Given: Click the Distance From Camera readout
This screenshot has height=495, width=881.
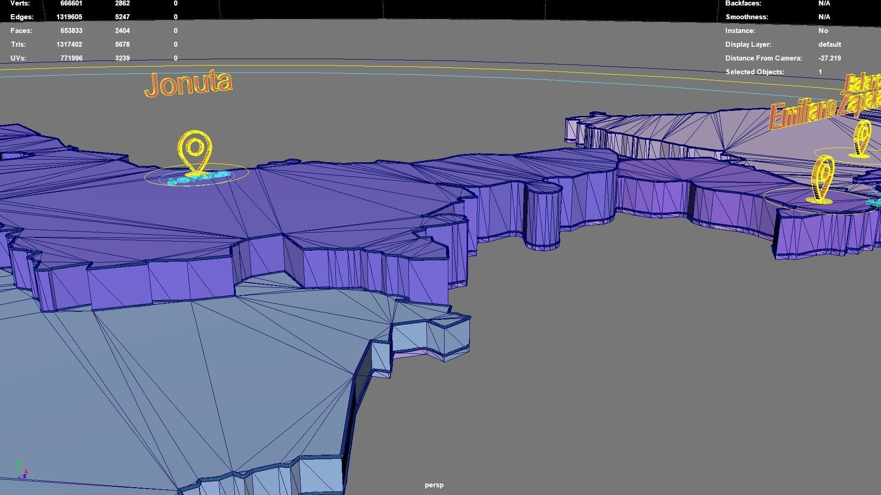Looking at the screenshot, I should coord(829,58).
